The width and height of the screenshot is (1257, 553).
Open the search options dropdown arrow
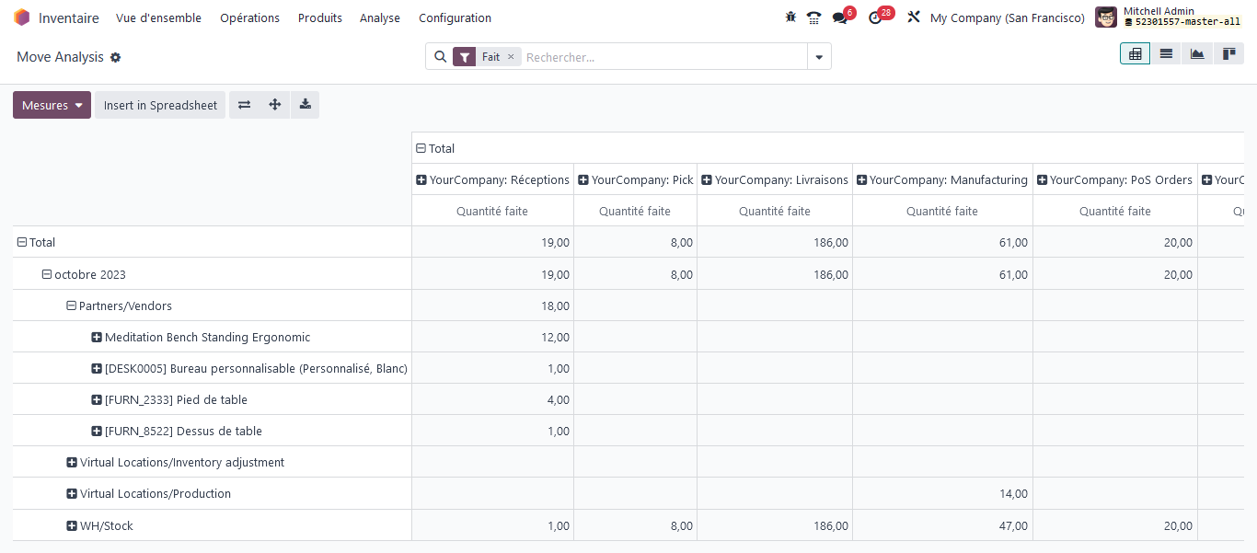[x=818, y=56]
